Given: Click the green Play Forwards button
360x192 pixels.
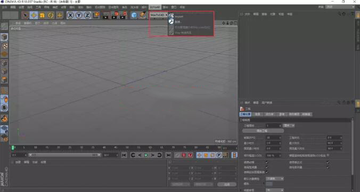Looking at the screenshot, I should [x=146, y=155].
